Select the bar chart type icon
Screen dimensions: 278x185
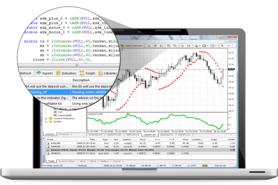(149, 46)
